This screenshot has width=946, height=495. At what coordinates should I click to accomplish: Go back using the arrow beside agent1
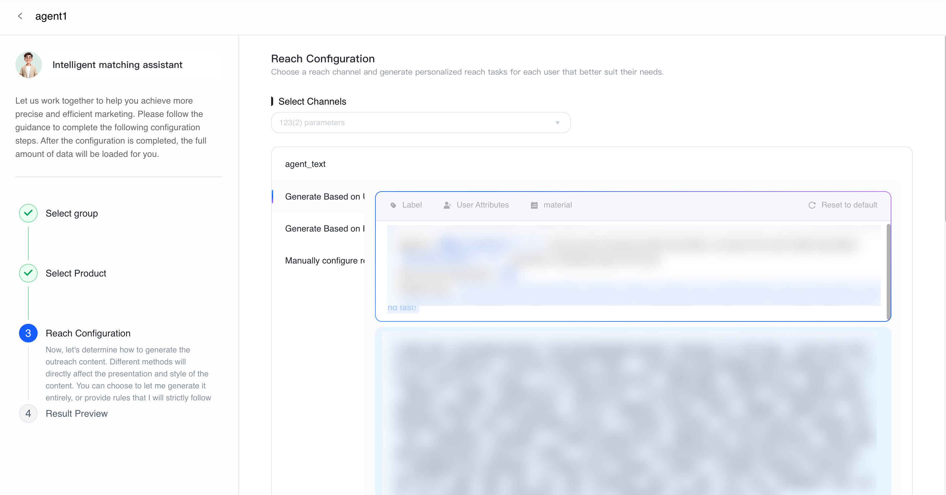point(20,16)
